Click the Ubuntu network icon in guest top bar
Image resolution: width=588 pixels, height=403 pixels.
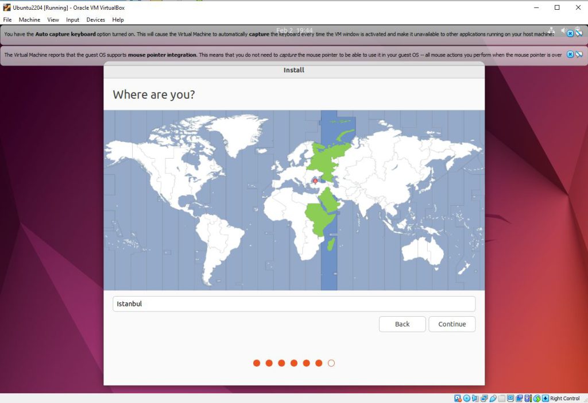pos(551,30)
